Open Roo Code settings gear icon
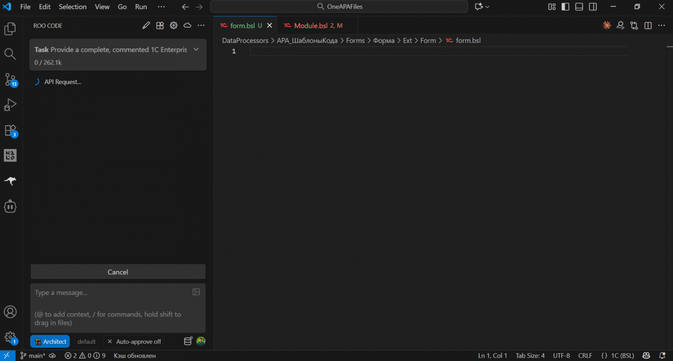Image resolution: width=673 pixels, height=361 pixels. pos(173,25)
